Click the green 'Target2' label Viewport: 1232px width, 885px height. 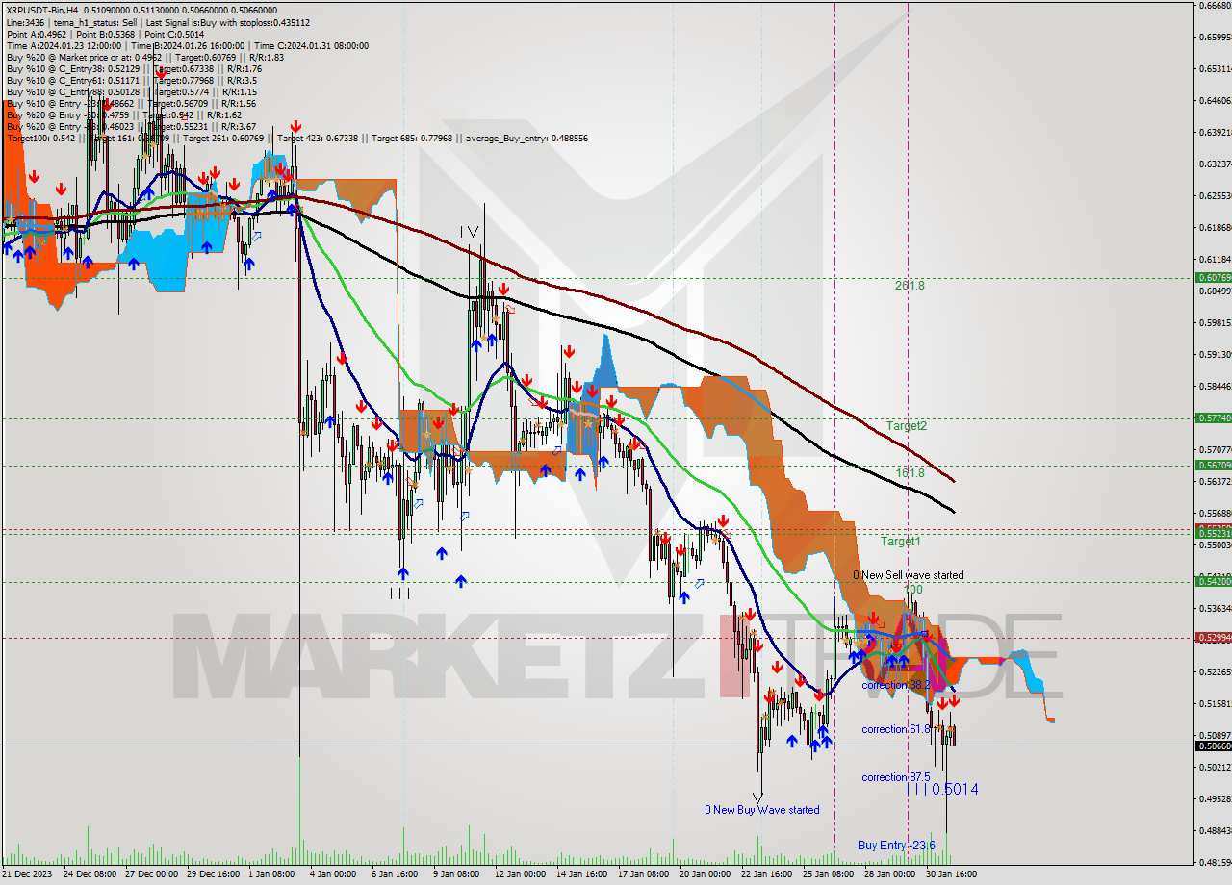pyautogui.click(x=907, y=425)
